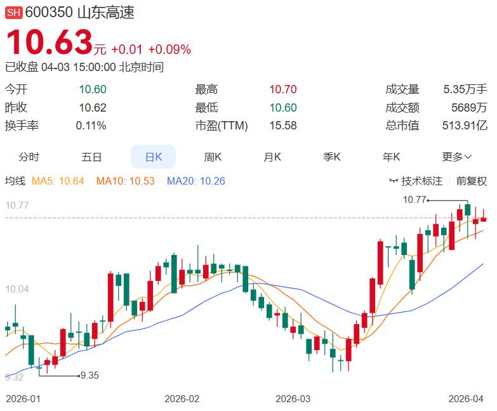Open 前复权 price adjustment selector
Screen dimensions: 497x411
coord(472,181)
